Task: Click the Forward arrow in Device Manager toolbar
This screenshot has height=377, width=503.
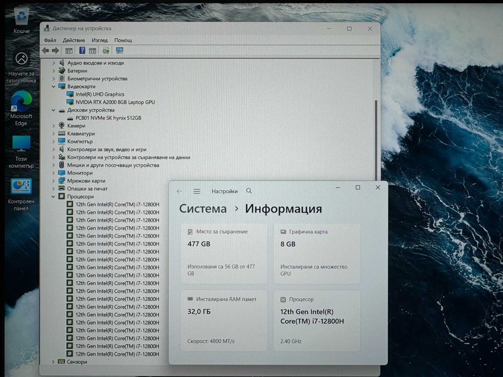Action: pyautogui.click(x=56, y=50)
